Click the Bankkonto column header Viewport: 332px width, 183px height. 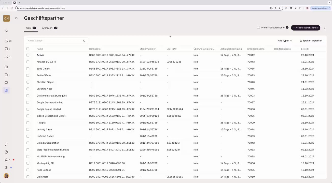95,49
